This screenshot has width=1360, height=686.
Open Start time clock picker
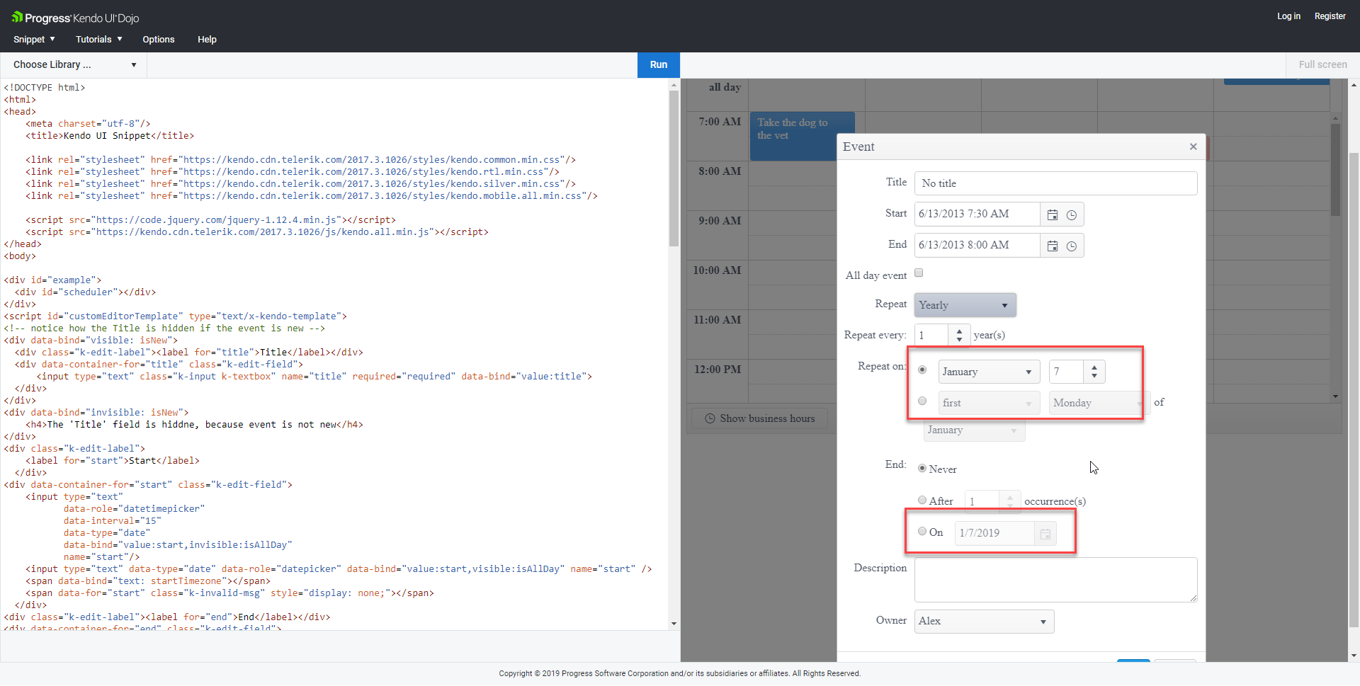(x=1072, y=215)
